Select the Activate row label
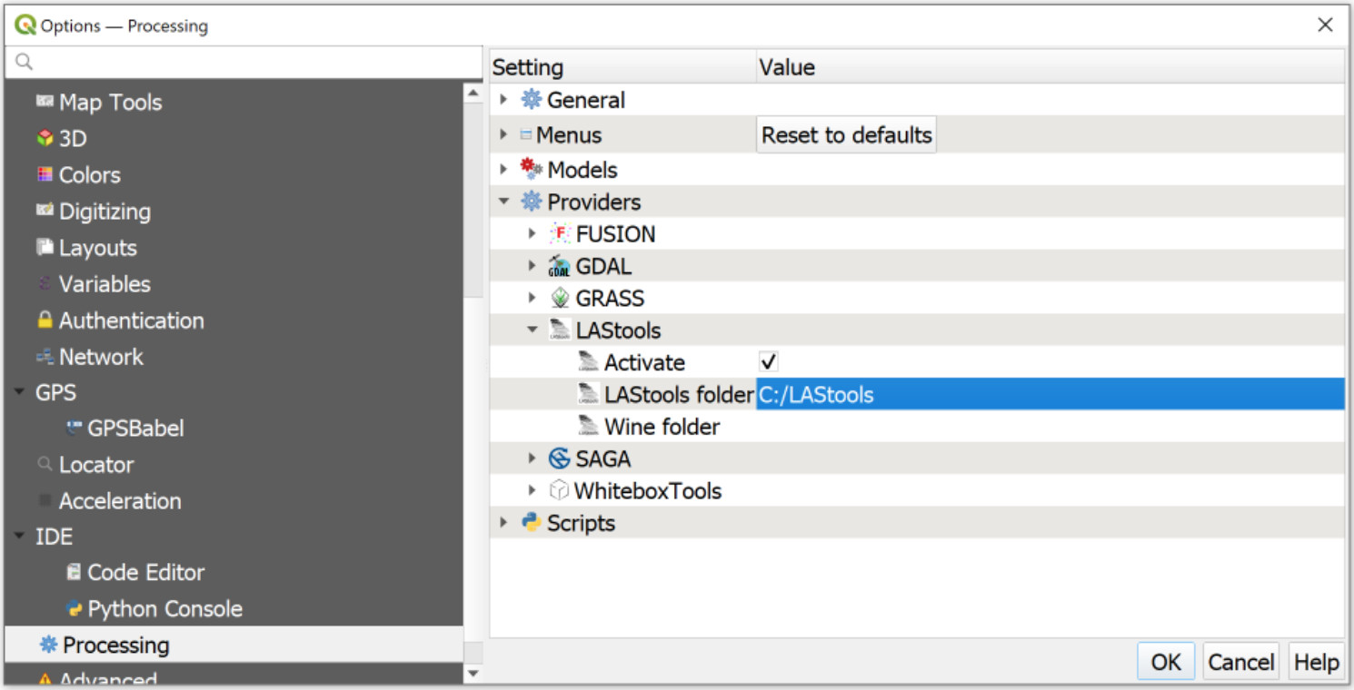The image size is (1354, 690). (644, 362)
